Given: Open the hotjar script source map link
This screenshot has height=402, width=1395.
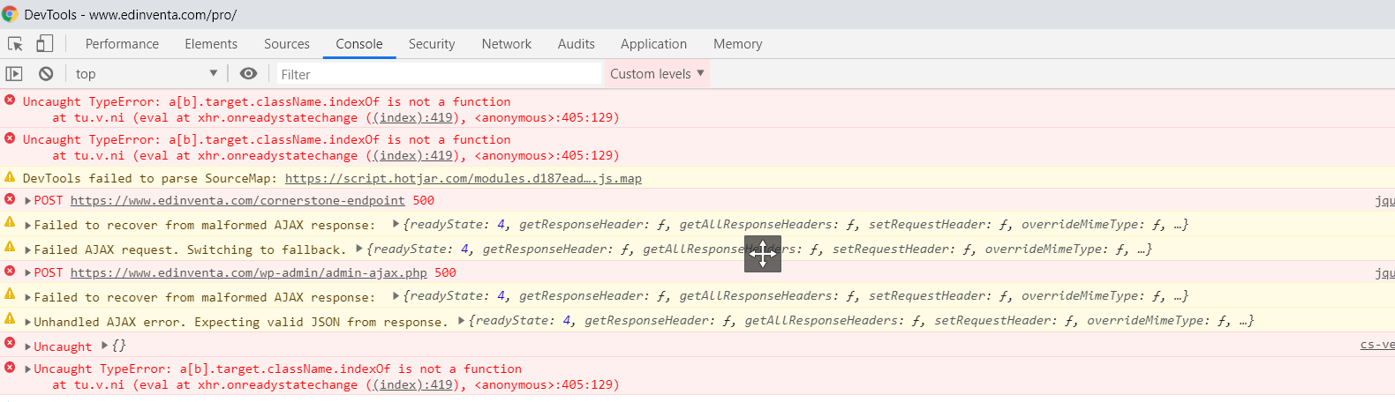Looking at the screenshot, I should [463, 178].
